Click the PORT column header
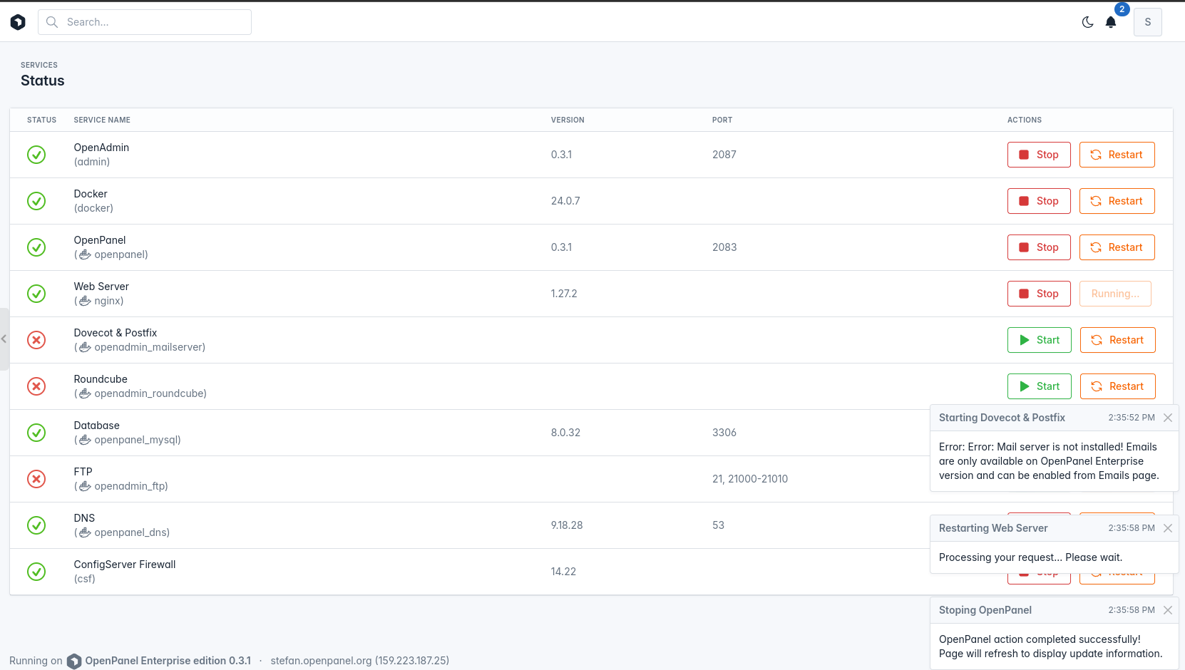The image size is (1185, 670). [722, 120]
